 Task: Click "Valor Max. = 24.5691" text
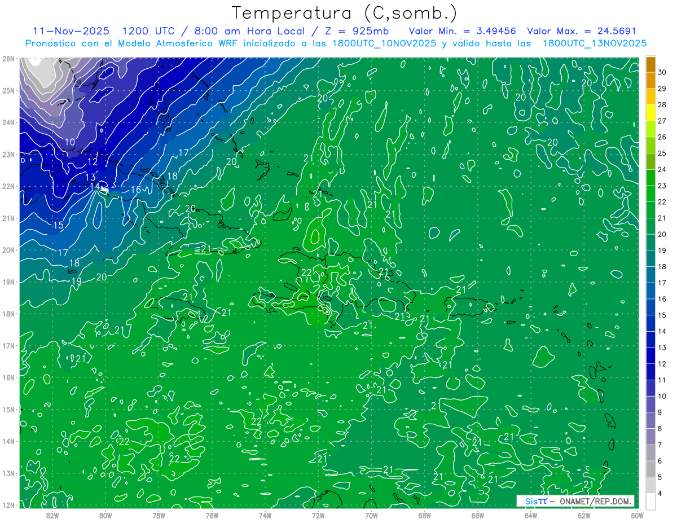click(582, 31)
